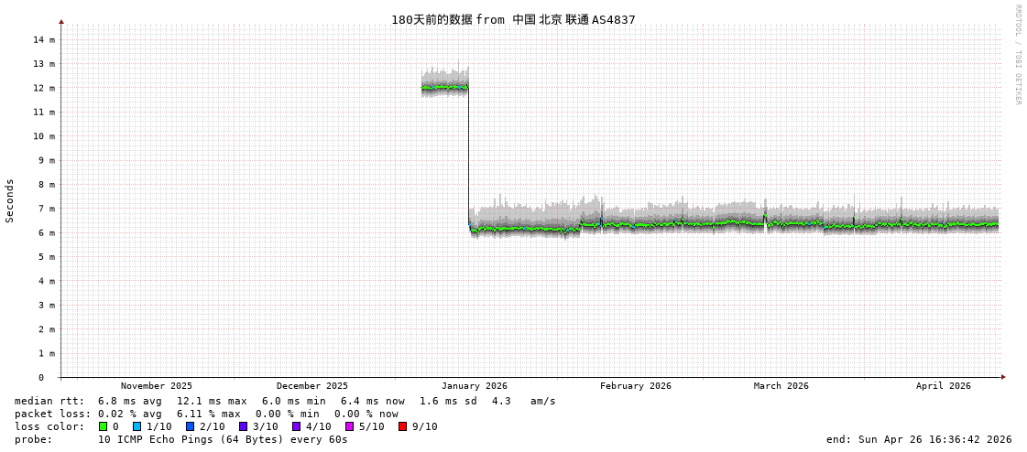
Task: Select the purple 3/10 loss swatch
Action: pyautogui.click(x=243, y=426)
